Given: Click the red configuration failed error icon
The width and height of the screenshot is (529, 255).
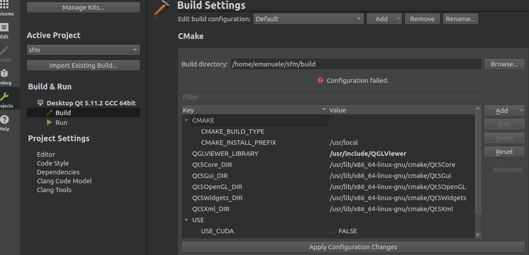Looking at the screenshot, I should [320, 81].
